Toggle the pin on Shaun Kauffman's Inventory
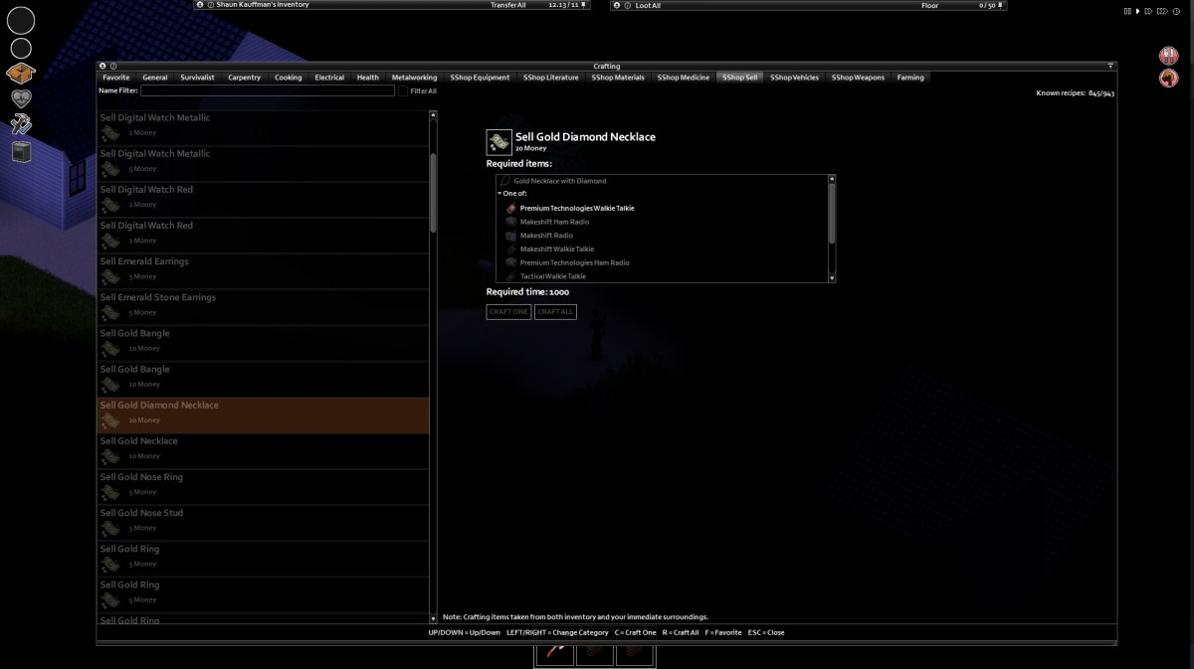This screenshot has width=1194, height=669. (x=584, y=5)
